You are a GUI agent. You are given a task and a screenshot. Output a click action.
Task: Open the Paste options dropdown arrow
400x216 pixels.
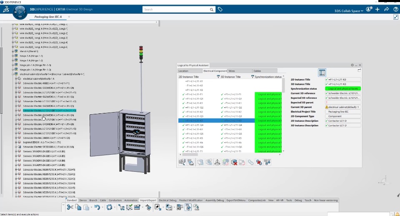pyautogui.click(x=91, y=208)
